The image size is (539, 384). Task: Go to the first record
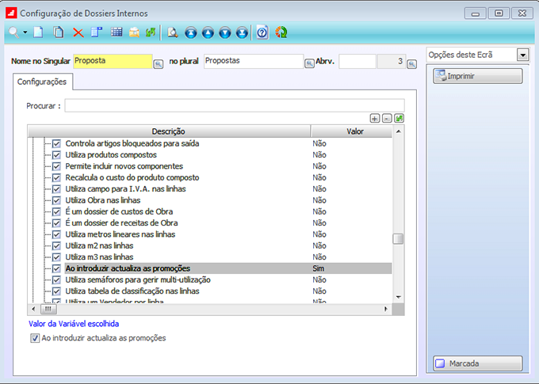click(x=191, y=32)
